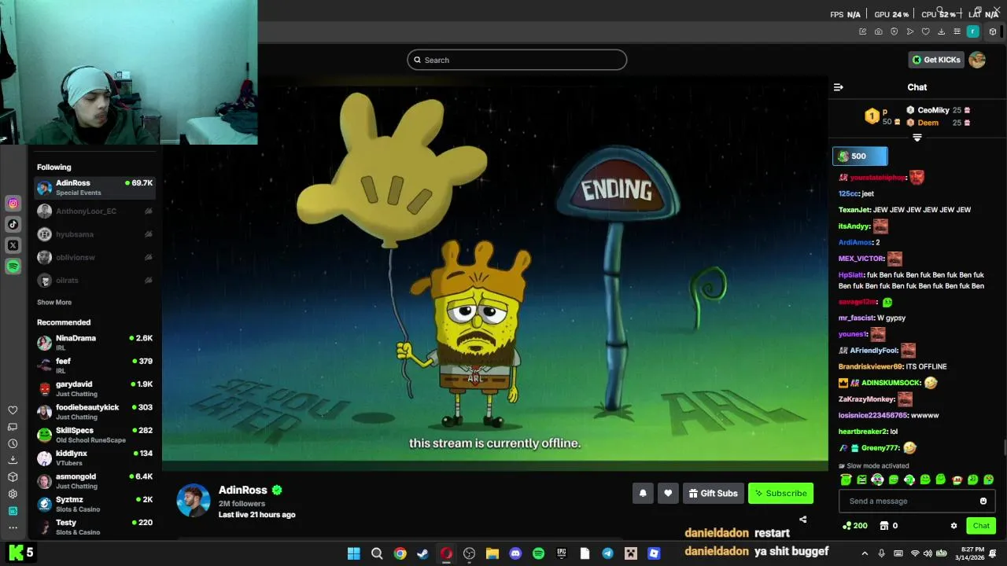Open OBS Studio from the taskbar
Image resolution: width=1007 pixels, height=566 pixels.
(x=470, y=553)
